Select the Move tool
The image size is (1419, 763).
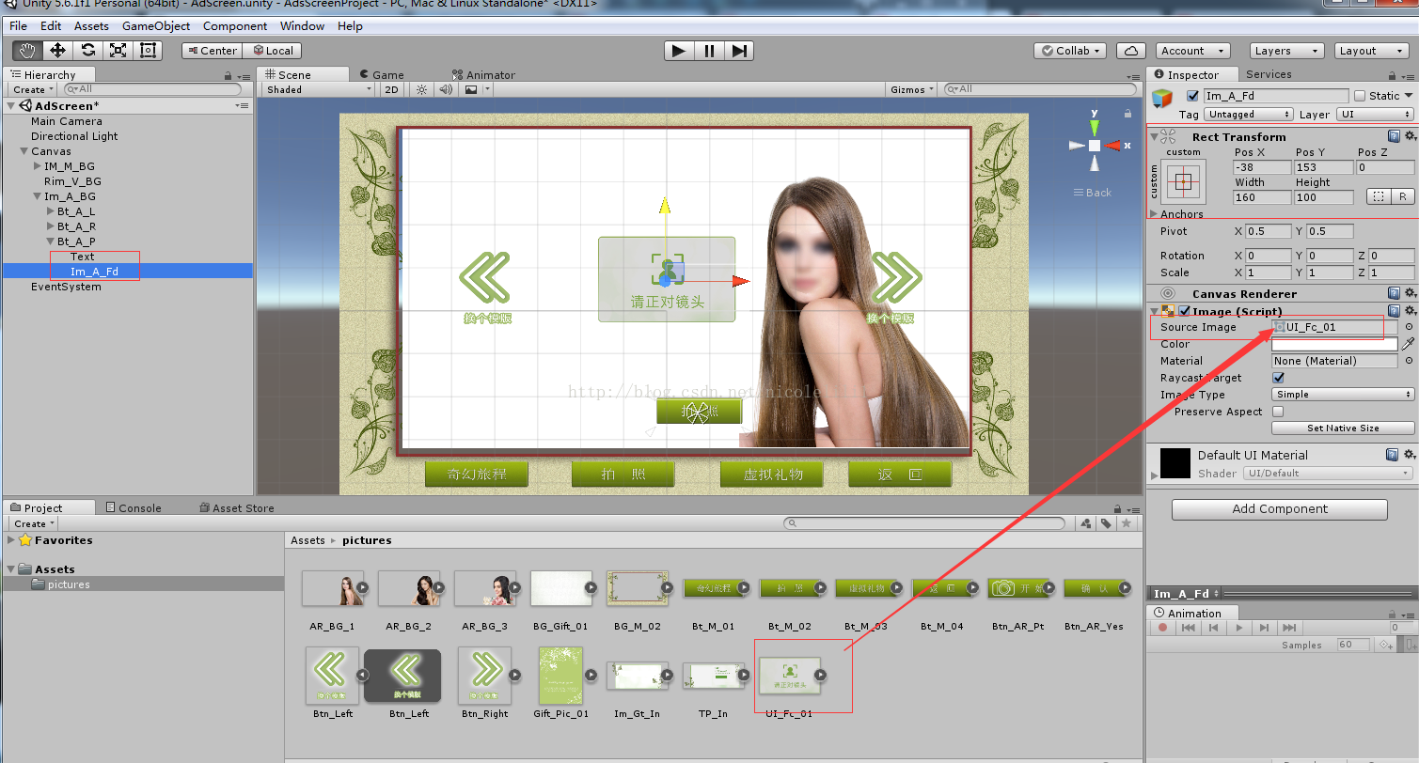coord(57,51)
